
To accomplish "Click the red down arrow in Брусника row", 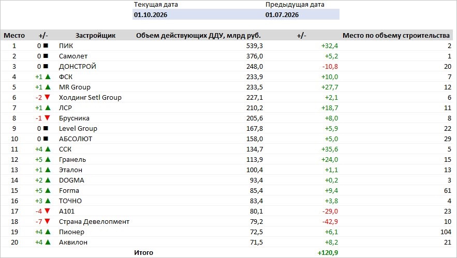I will pyautogui.click(x=47, y=118).
